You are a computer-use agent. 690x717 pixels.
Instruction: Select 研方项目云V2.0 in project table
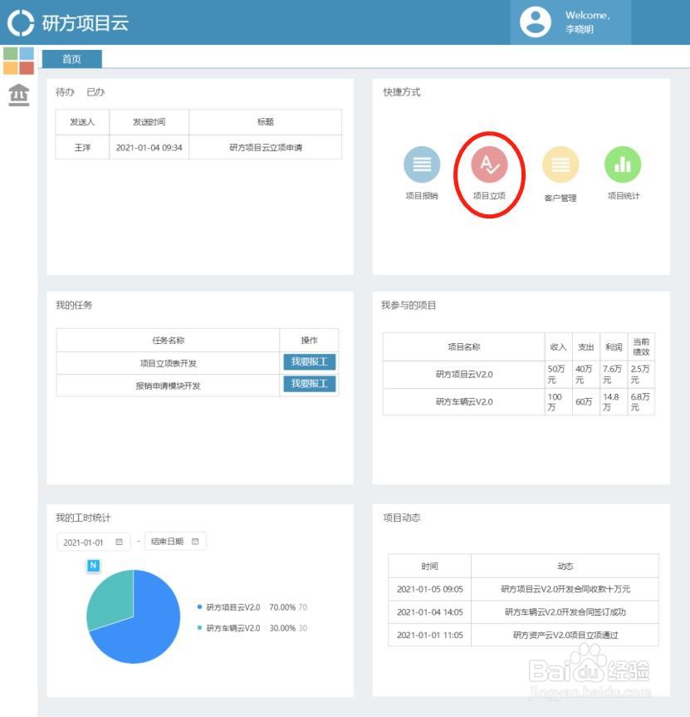click(x=464, y=375)
